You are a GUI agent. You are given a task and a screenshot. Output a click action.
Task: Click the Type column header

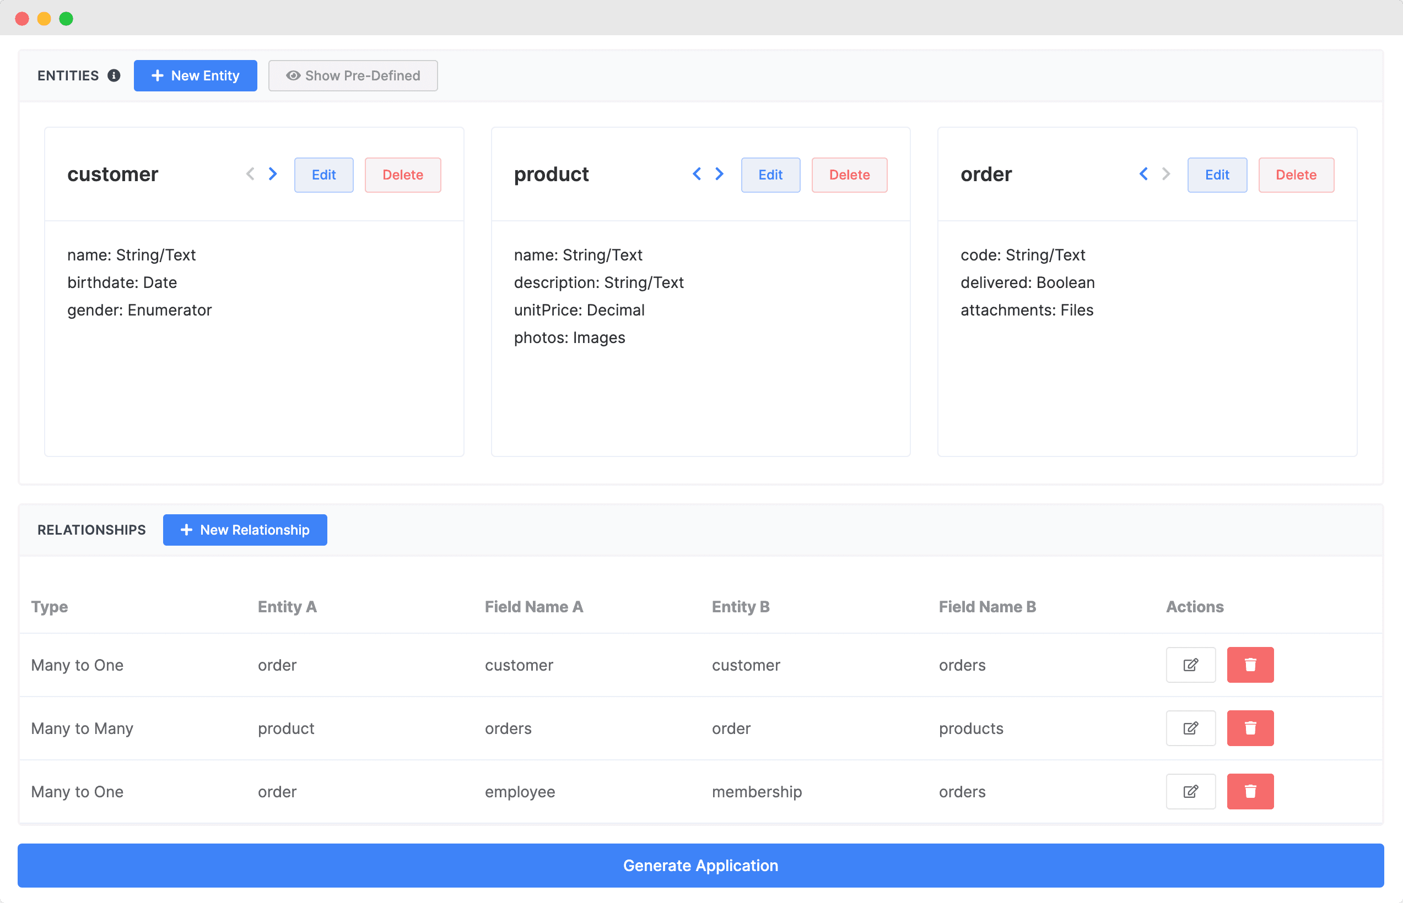[49, 607]
